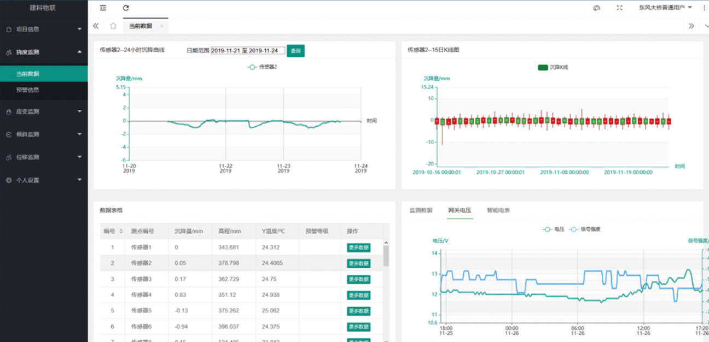Viewport: 709px width, 342px height.
Task: Switch to the 监测数据 tab
Action: click(x=421, y=210)
